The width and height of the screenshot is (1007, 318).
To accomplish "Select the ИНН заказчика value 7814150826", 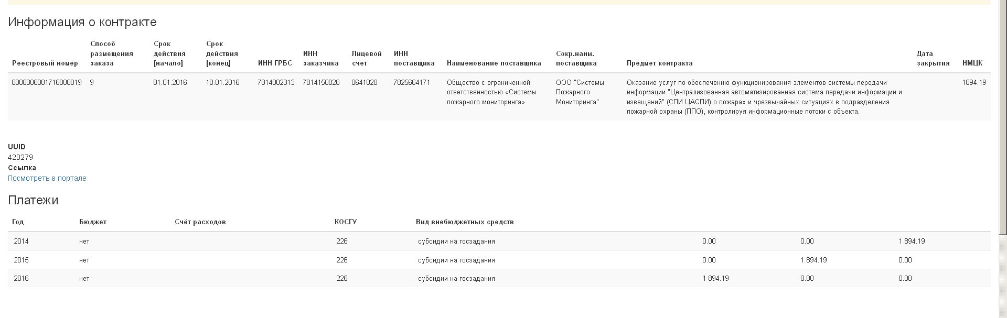I will pyautogui.click(x=321, y=83).
